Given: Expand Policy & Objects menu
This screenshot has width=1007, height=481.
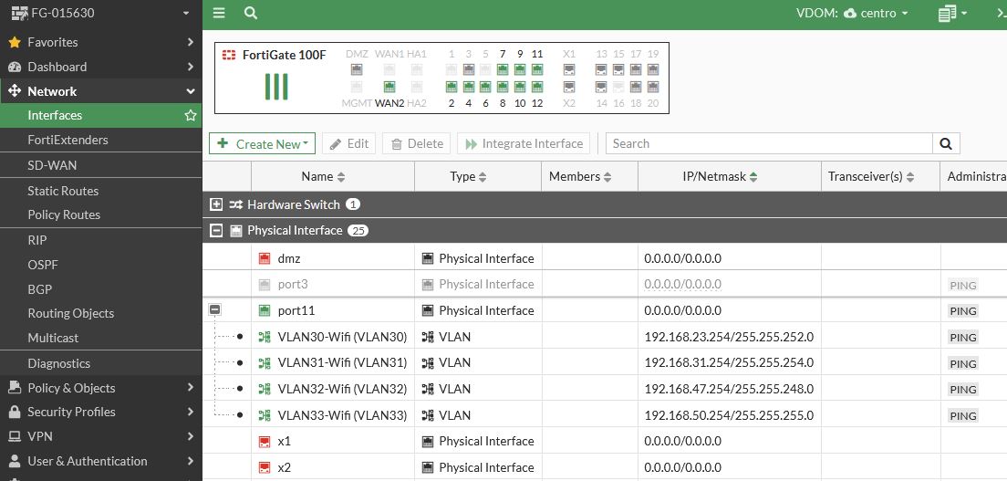Looking at the screenshot, I should pos(101,388).
